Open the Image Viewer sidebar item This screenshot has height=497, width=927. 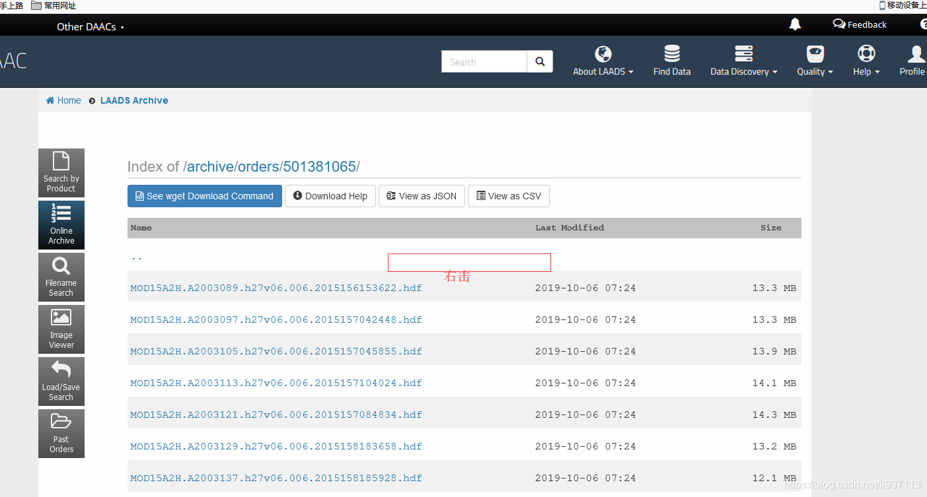click(x=61, y=329)
